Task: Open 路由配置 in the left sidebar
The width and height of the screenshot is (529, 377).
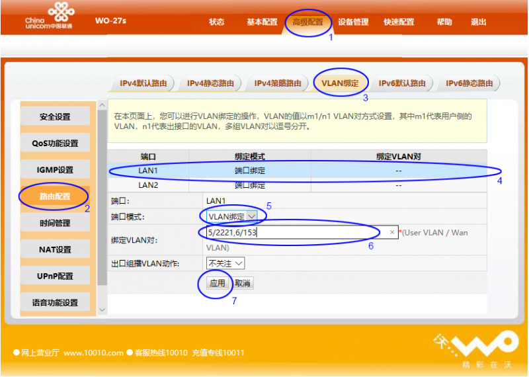Action: [54, 196]
